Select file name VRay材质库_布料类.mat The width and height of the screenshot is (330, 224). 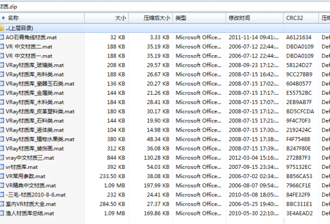[35, 74]
